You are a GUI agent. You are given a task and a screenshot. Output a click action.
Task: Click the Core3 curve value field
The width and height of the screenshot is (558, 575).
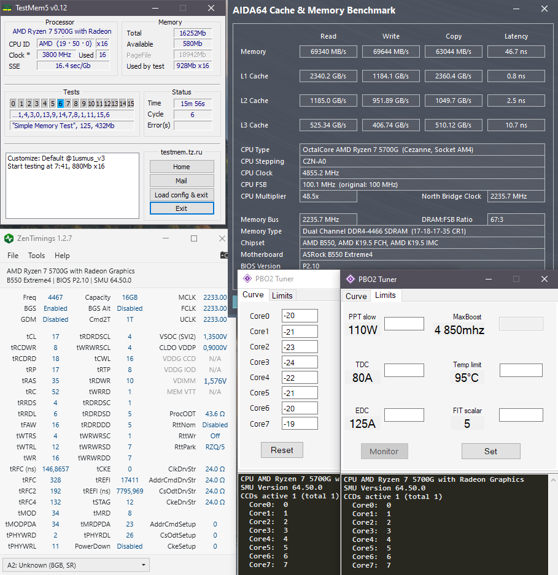[x=300, y=362]
